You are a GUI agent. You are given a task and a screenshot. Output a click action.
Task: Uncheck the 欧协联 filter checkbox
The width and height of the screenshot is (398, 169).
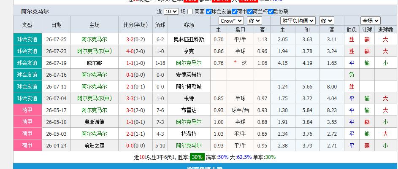tap(271, 12)
